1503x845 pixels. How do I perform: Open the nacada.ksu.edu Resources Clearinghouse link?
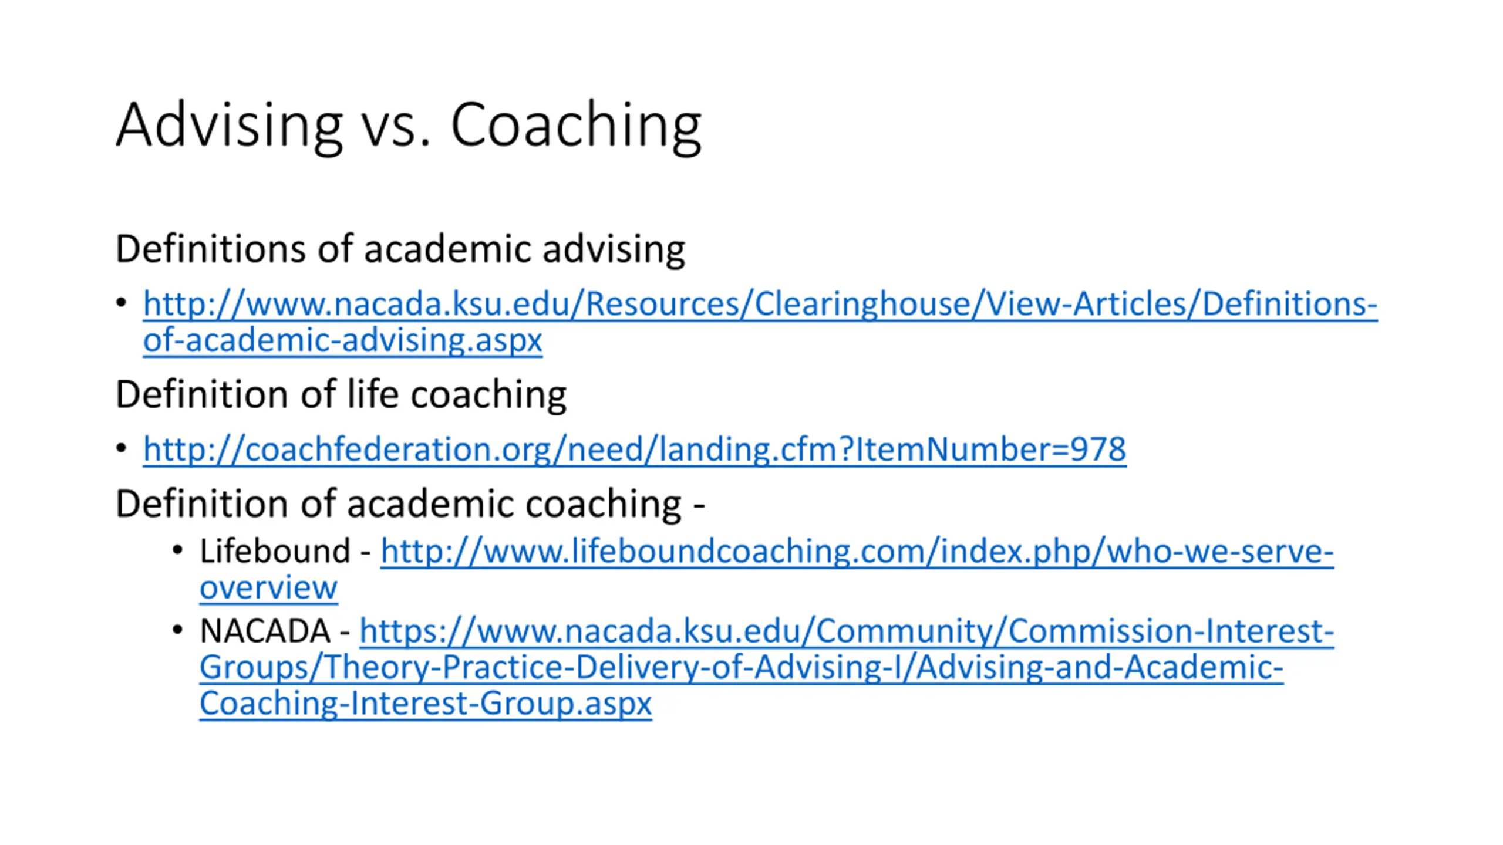point(760,304)
